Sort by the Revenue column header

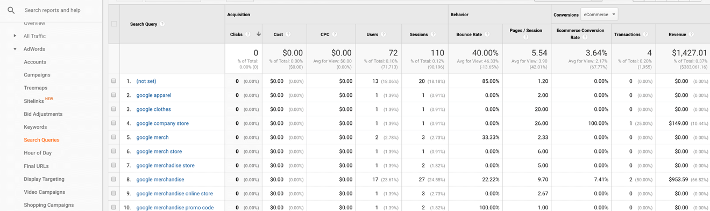[x=677, y=34]
